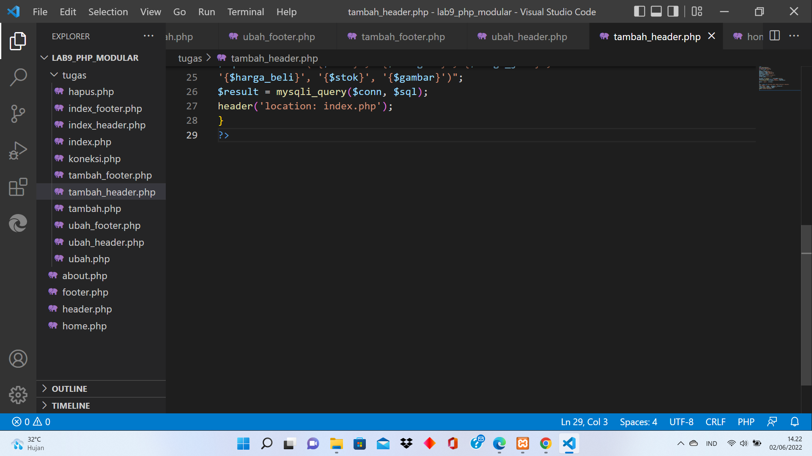Click tambah_header.php in the breadcrumb
The image size is (812, 456).
(274, 58)
